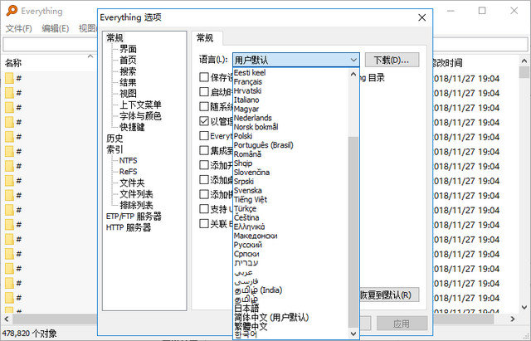Select NTFS under index settings

[129, 160]
